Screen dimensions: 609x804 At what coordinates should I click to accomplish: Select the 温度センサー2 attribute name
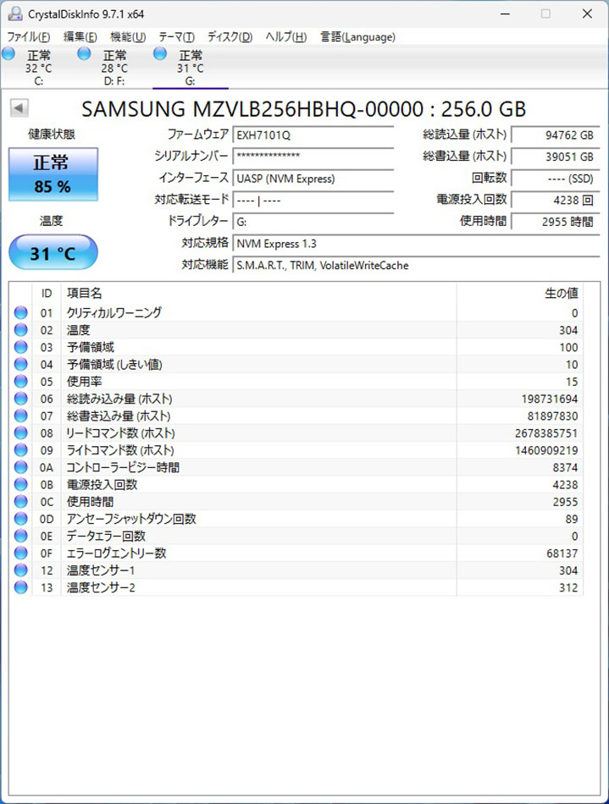tap(101, 587)
